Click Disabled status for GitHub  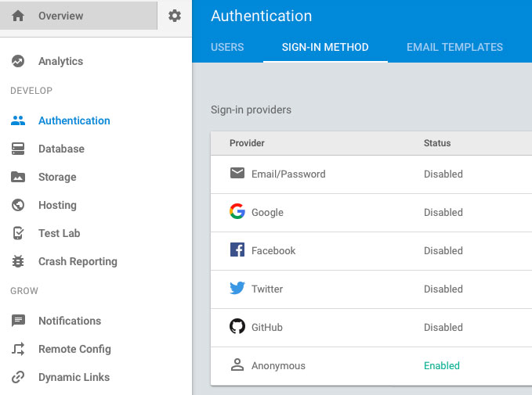point(443,327)
